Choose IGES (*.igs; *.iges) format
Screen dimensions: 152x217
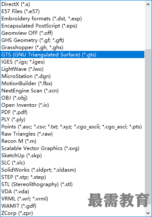[72, 62]
